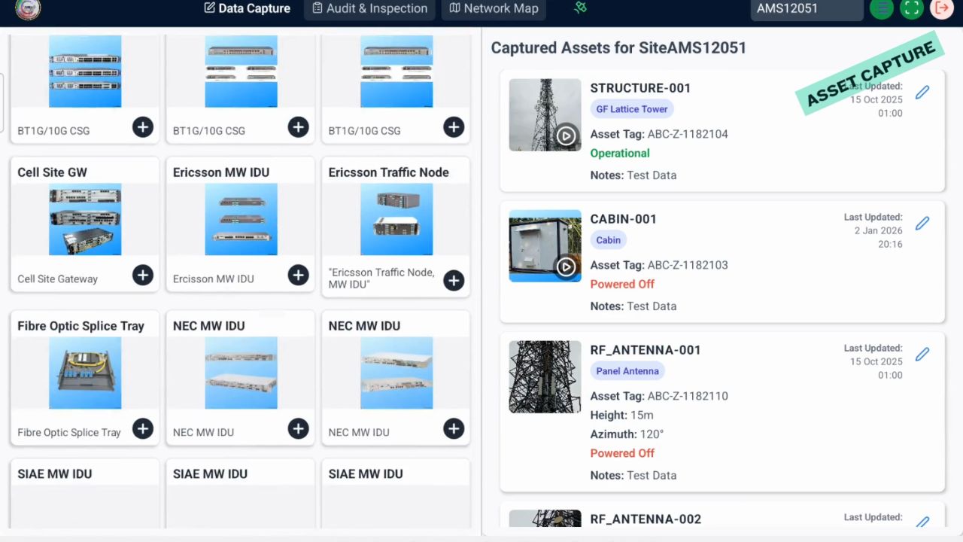Image resolution: width=963 pixels, height=542 pixels.
Task: Add Ericsson Traffic Node, MW IDU asset
Action: [454, 281]
